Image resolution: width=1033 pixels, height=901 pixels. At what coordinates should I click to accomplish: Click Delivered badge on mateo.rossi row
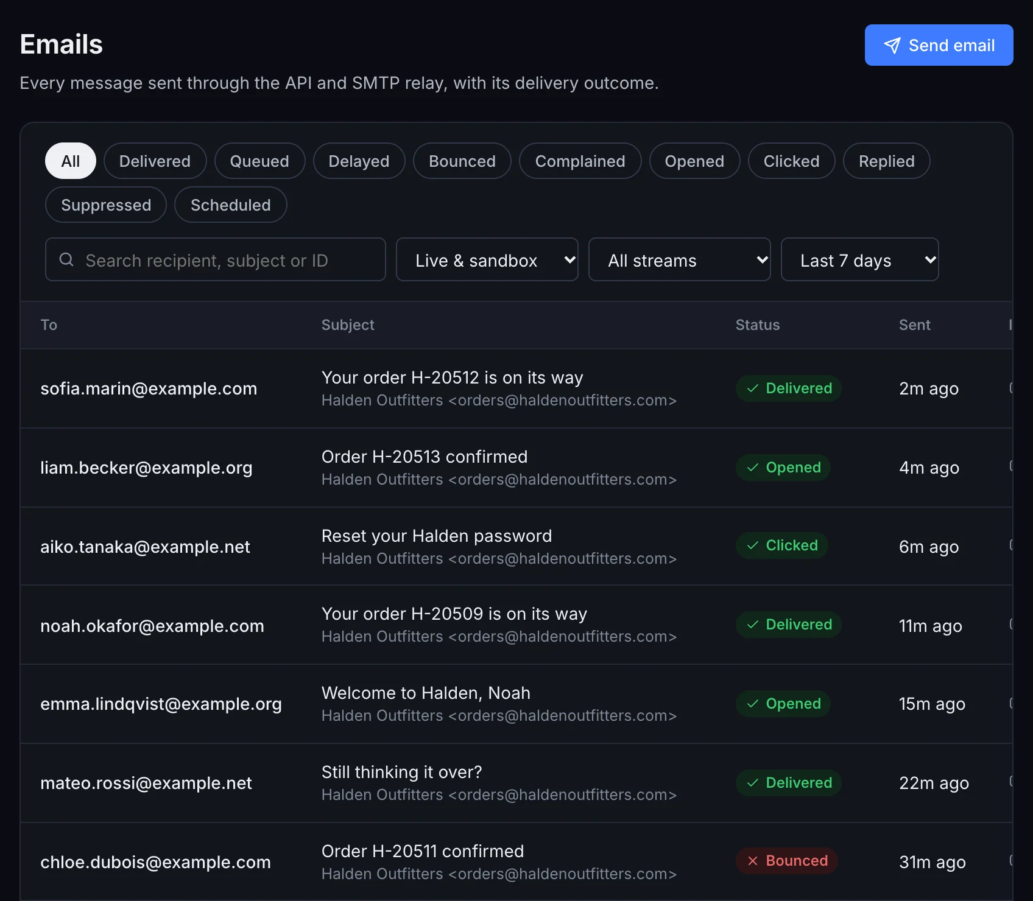tap(789, 783)
